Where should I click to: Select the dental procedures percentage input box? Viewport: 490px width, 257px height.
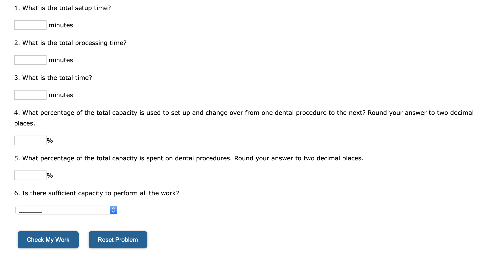coord(30,175)
